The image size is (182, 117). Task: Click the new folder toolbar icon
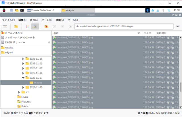(16, 26)
